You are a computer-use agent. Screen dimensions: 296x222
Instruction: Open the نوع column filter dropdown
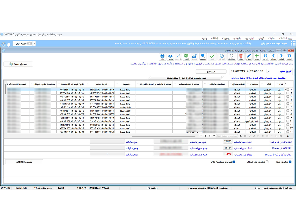[x=277, y=84]
